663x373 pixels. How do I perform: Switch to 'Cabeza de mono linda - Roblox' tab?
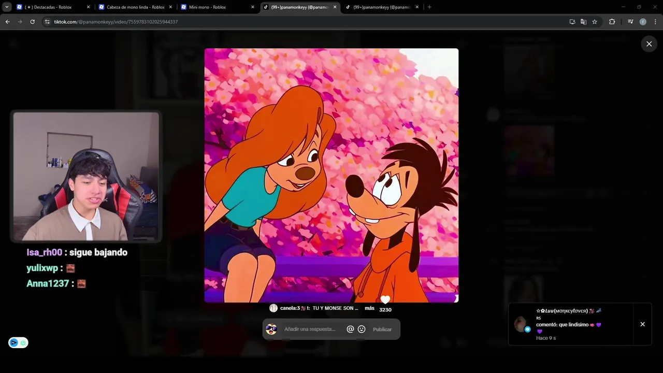tap(135, 7)
